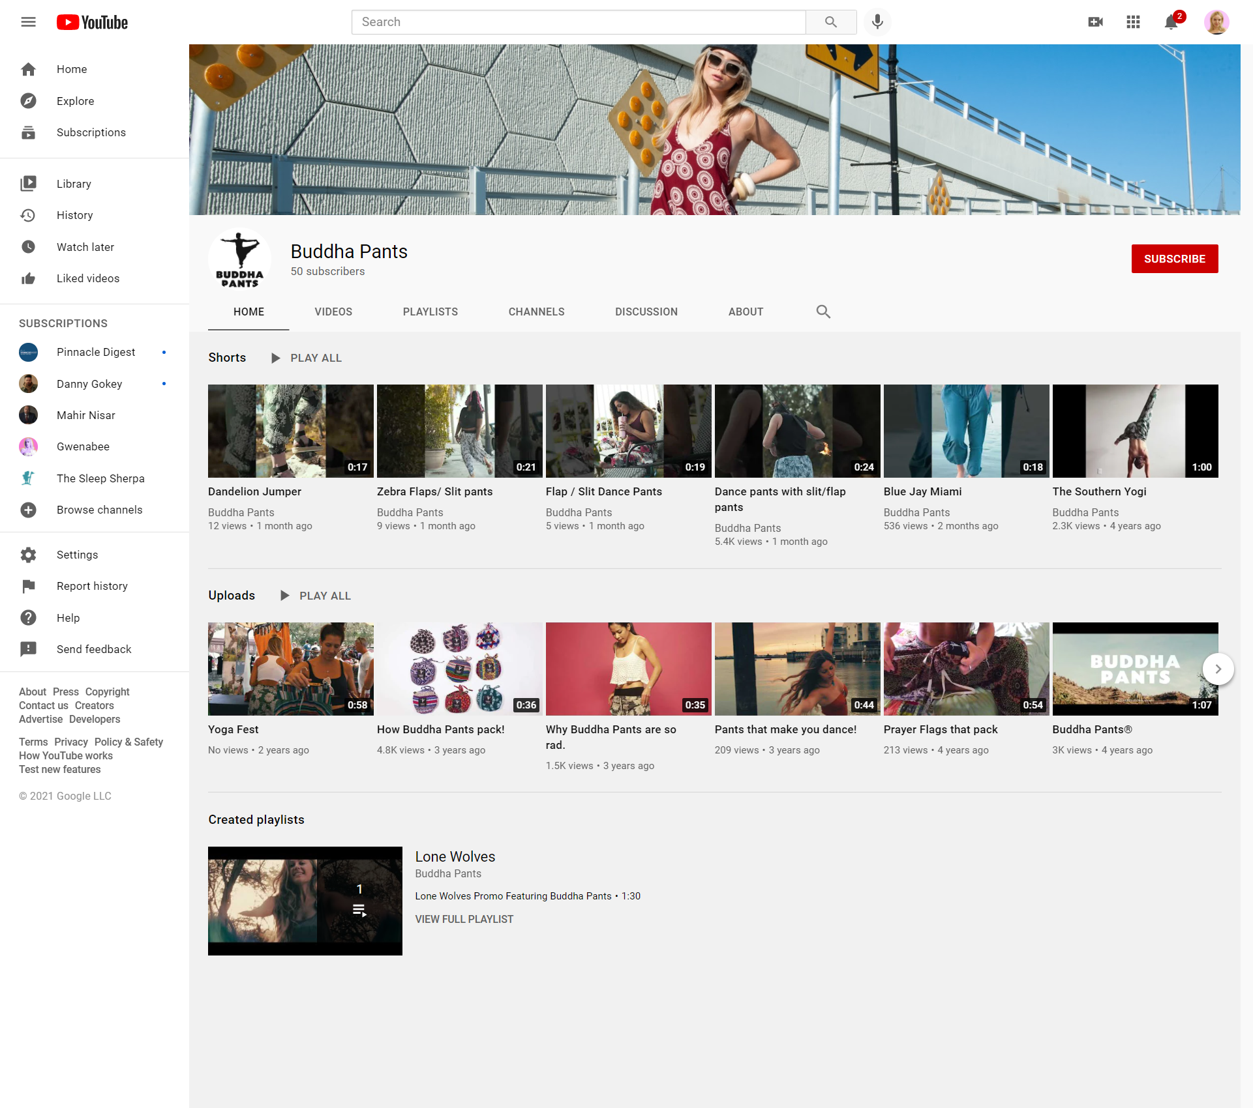Open Blue Jay Miami thumbnail

(x=966, y=431)
